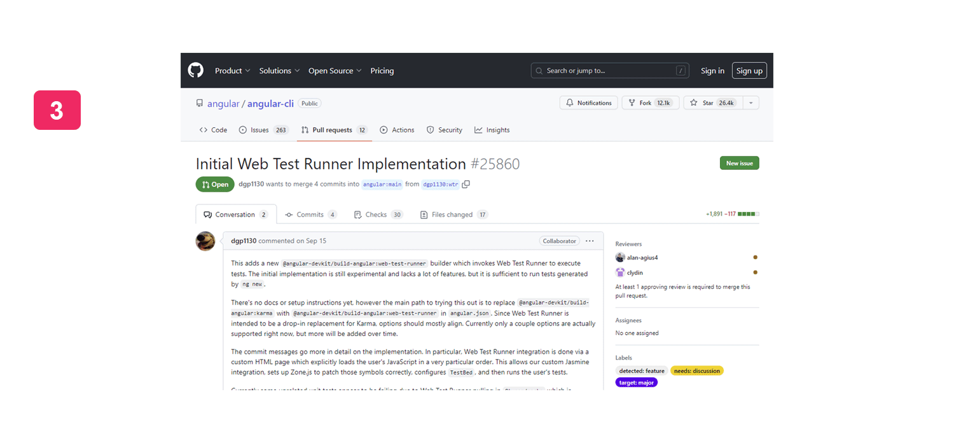Viewport: 954px width, 443px height.
Task: Click the Sign up button
Action: [749, 71]
